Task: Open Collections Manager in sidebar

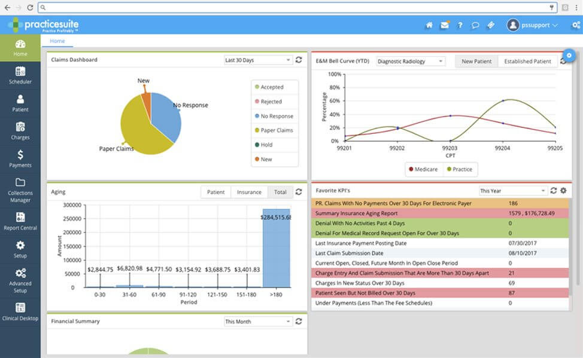Action: point(20,191)
